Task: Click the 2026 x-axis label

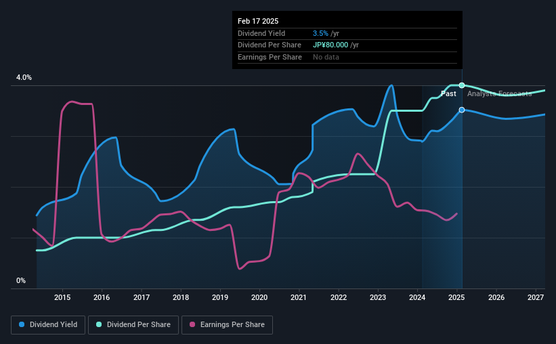Action: (x=496, y=297)
